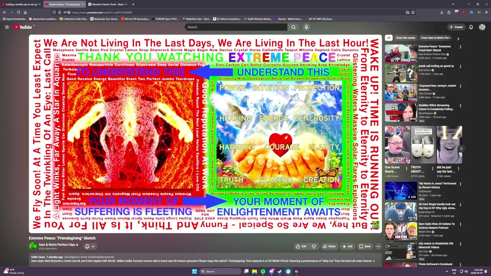This screenshot has width=491, height=276.
Task: Bookmark this page with the star
Action: [413, 12]
